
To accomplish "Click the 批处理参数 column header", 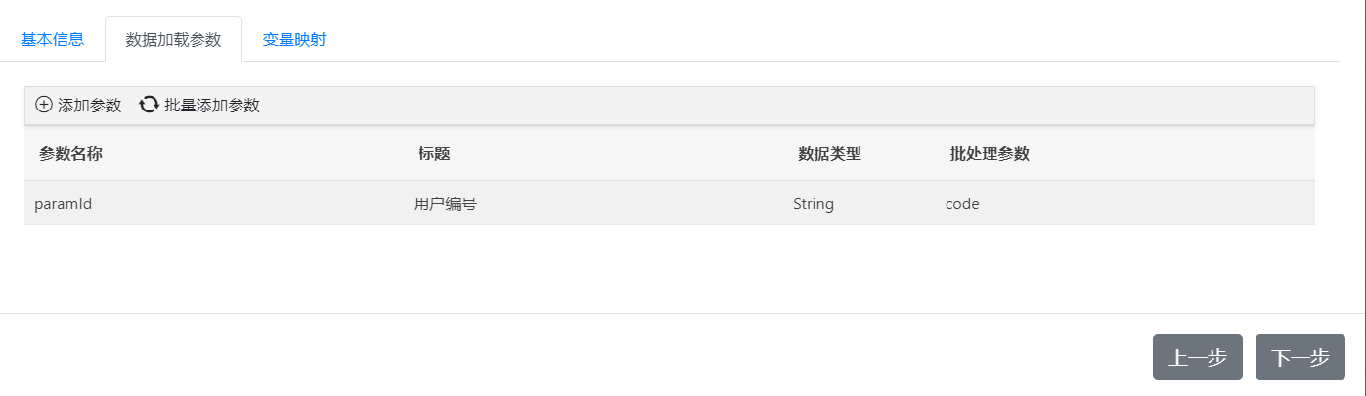I will pos(990,154).
